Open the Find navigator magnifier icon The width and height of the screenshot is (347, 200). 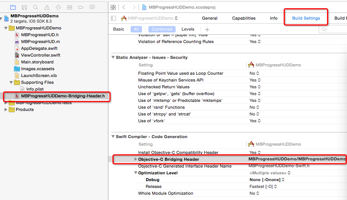click(35, 7)
